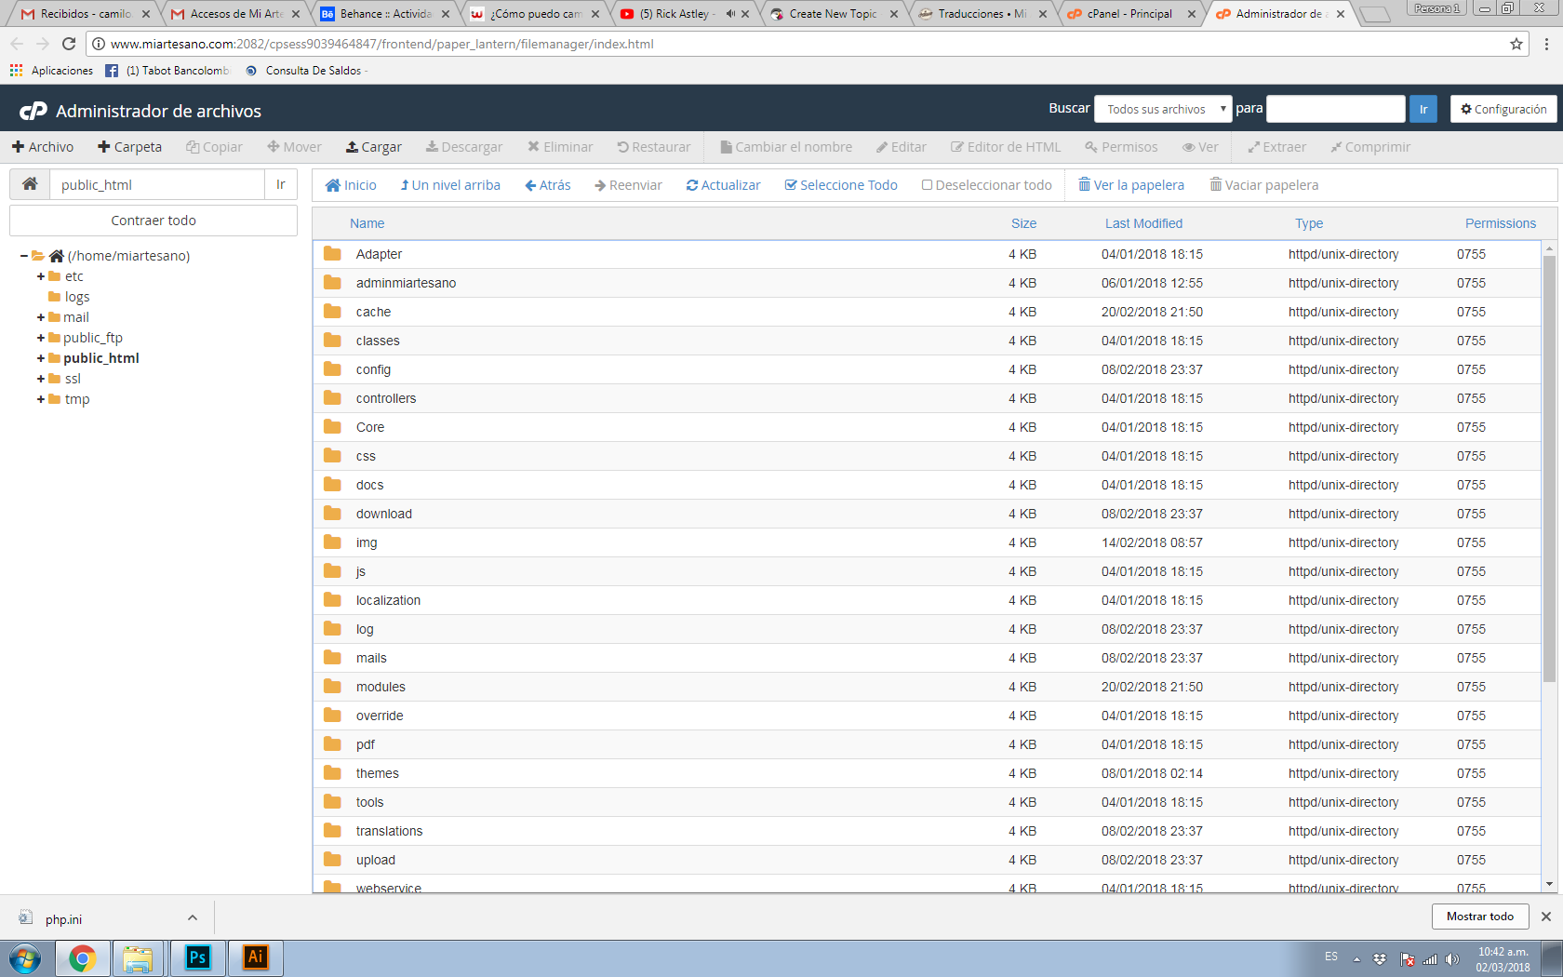Click the cache folder icon
This screenshot has width=1563, height=977.
click(332, 312)
